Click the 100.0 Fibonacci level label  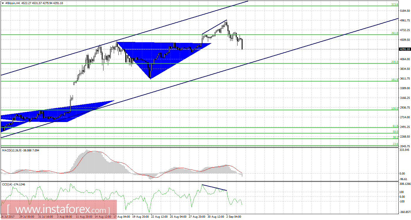[395, 109]
